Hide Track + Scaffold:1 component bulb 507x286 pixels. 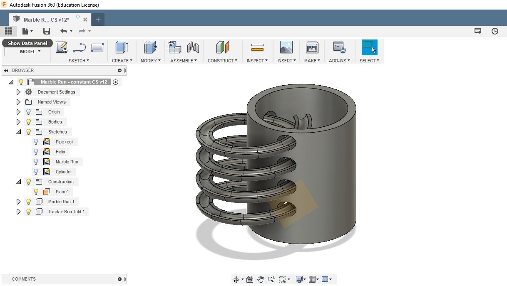pos(28,212)
